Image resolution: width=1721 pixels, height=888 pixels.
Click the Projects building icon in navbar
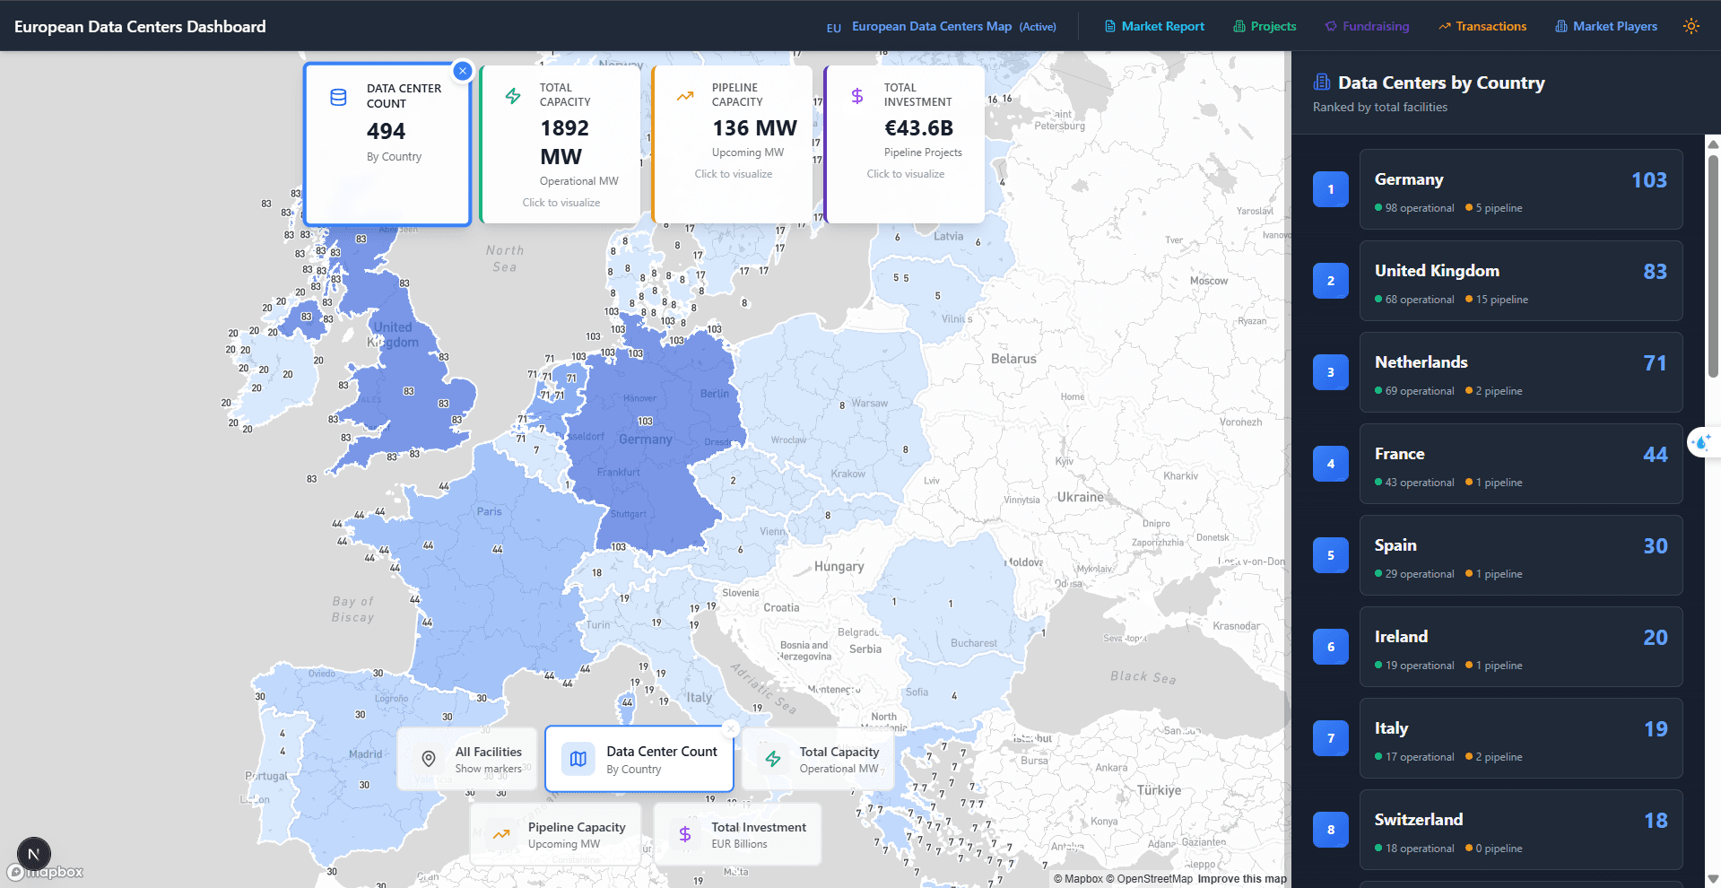(x=1239, y=26)
